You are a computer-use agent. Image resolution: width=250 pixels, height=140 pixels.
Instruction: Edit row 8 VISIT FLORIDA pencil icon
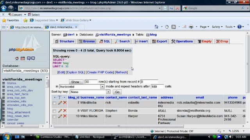(x=60, y=110)
